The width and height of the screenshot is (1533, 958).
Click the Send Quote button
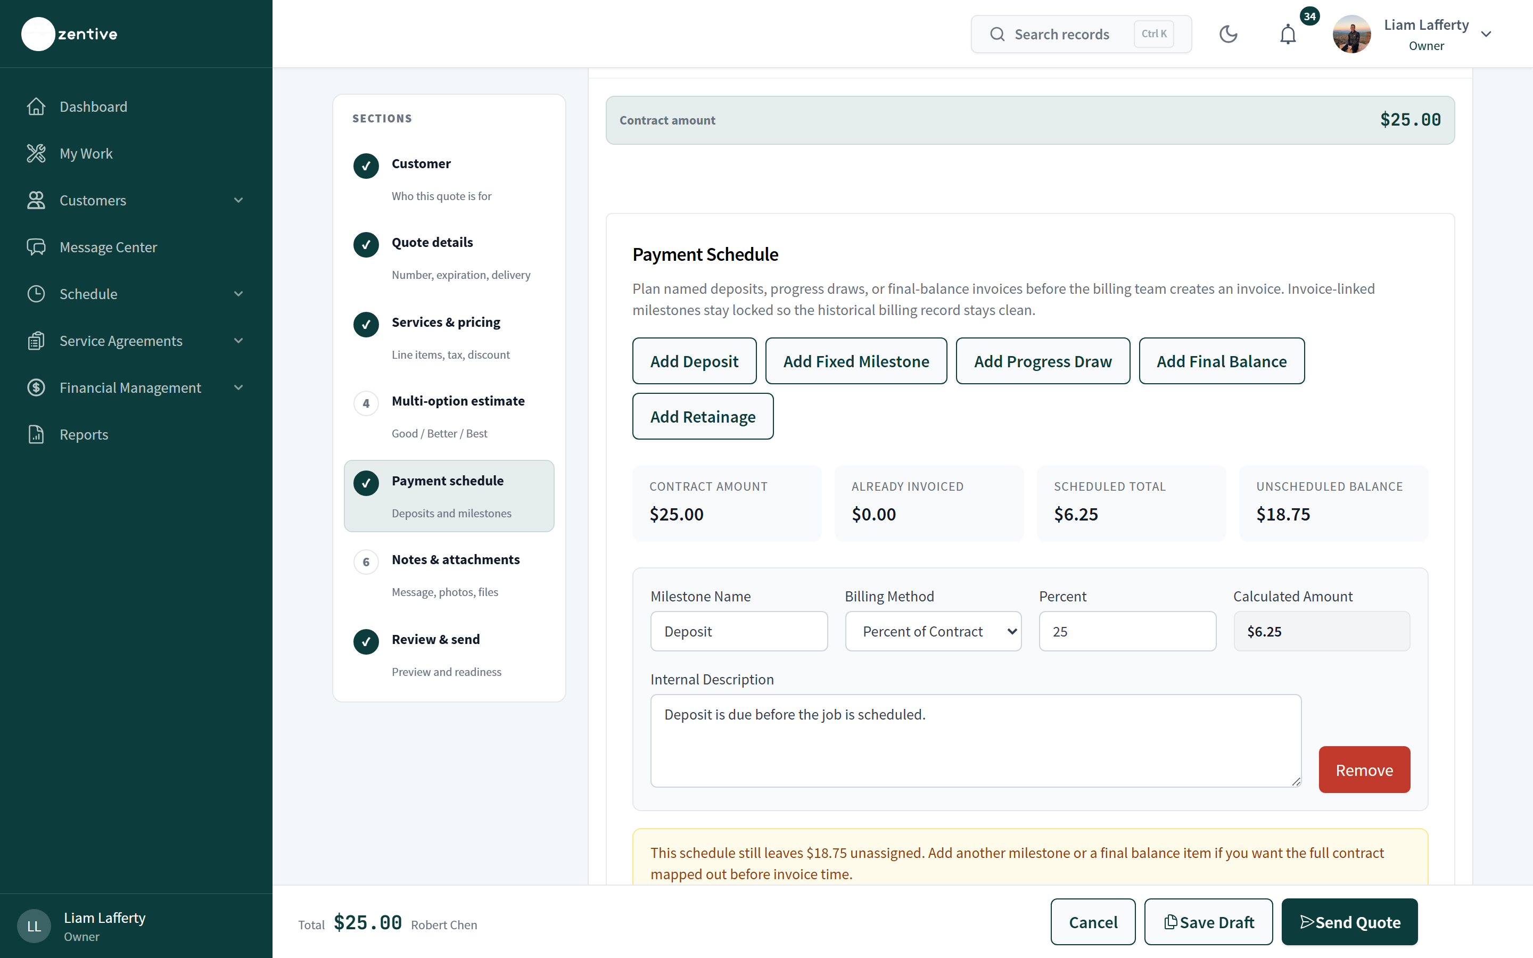click(1350, 922)
